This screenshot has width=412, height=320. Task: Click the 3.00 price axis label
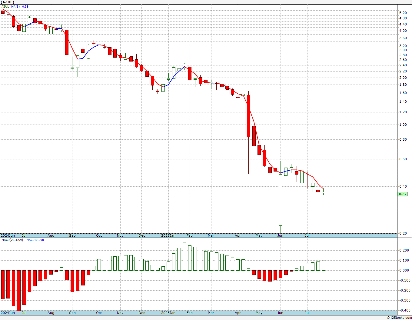[403, 50]
